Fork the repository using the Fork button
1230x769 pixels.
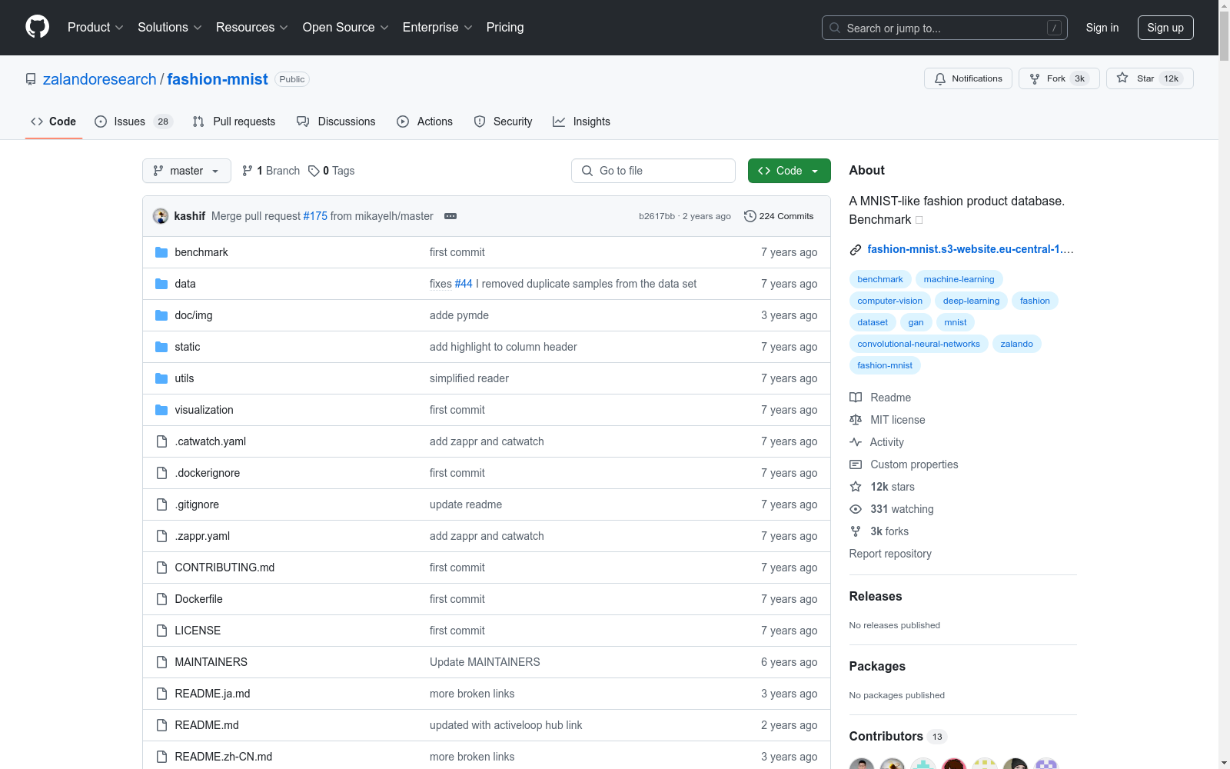coord(1059,78)
